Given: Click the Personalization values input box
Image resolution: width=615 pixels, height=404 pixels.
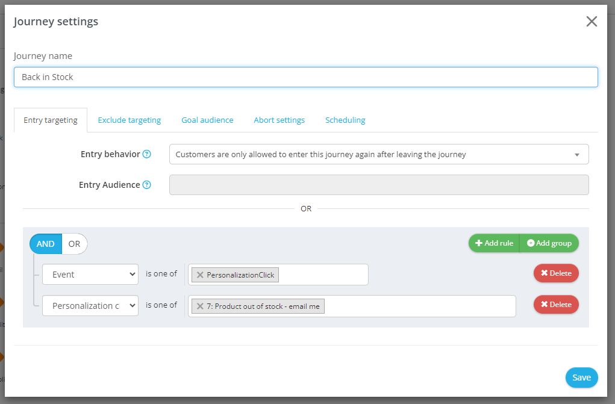Looking at the screenshot, I should (352, 306).
